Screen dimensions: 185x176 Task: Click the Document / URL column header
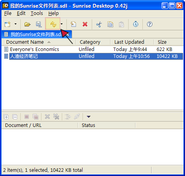coord(40,125)
